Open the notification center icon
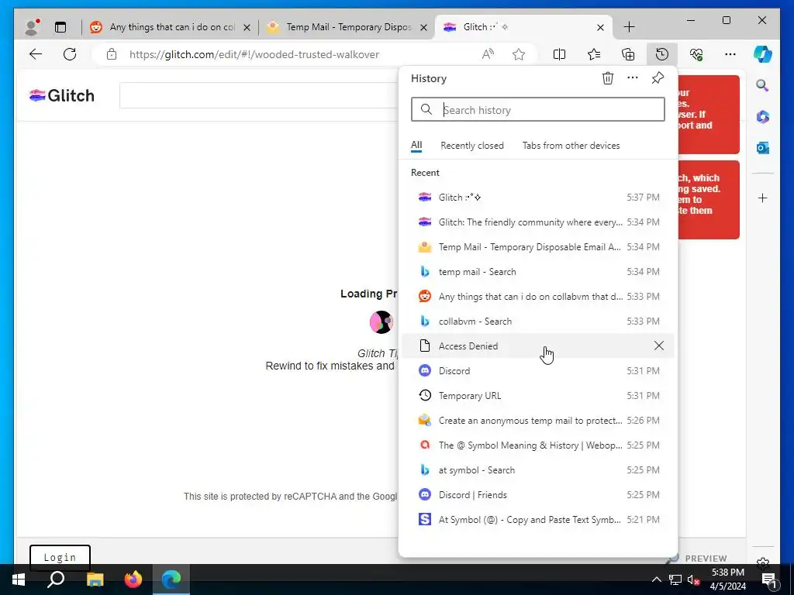Viewport: 794px width, 595px height. tap(768, 580)
